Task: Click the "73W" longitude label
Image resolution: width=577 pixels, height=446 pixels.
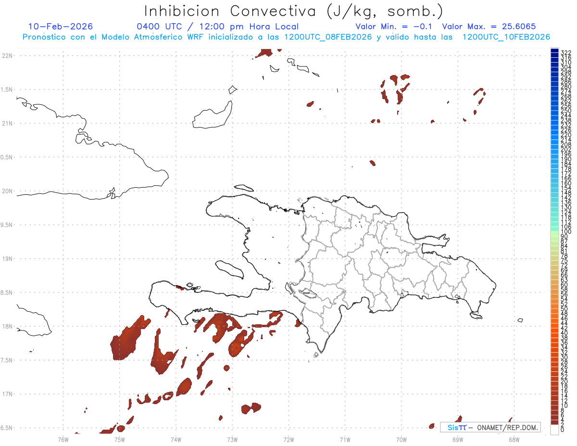Action: tap(232, 439)
